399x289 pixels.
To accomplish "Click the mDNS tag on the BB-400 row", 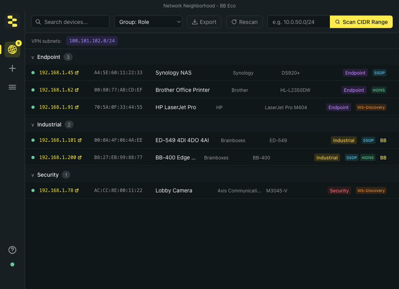I will [x=368, y=158].
